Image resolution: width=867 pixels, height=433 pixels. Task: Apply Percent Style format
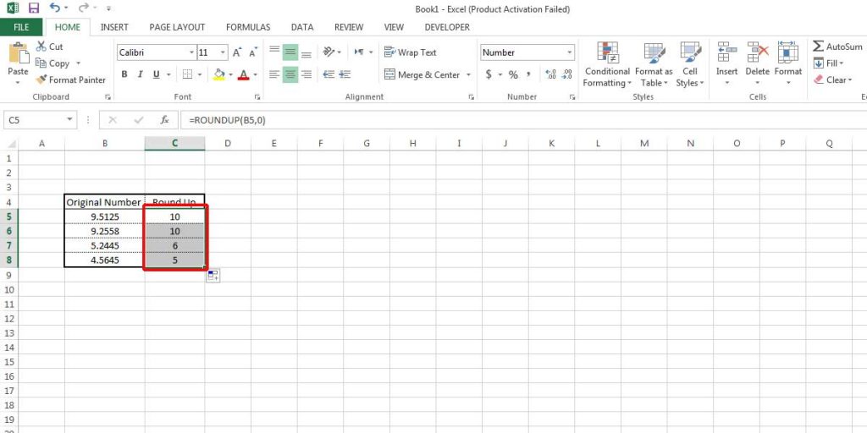pos(513,74)
